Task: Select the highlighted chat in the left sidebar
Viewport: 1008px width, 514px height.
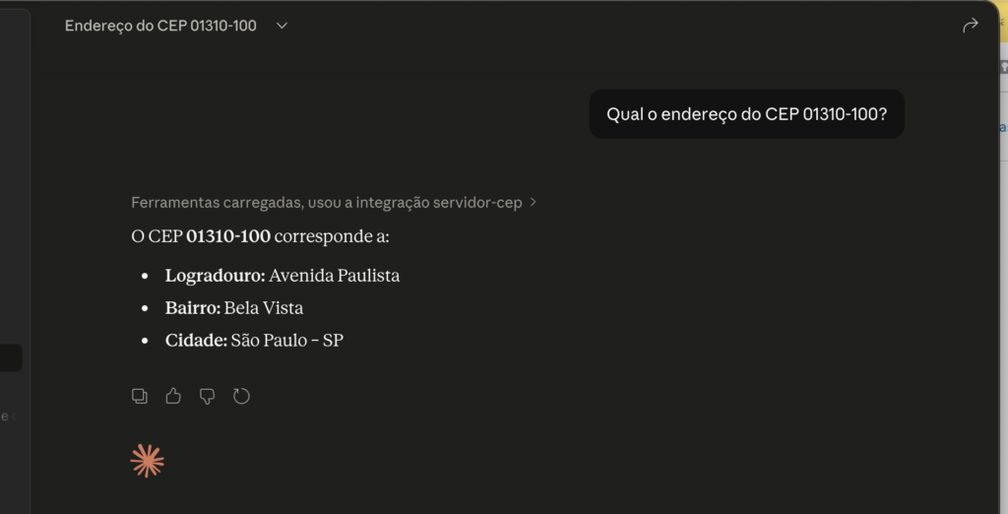Action: pos(11,357)
